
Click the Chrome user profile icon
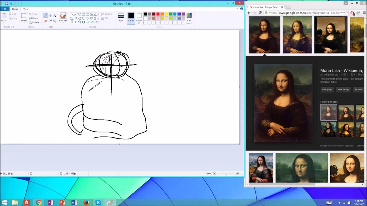[x=346, y=3]
